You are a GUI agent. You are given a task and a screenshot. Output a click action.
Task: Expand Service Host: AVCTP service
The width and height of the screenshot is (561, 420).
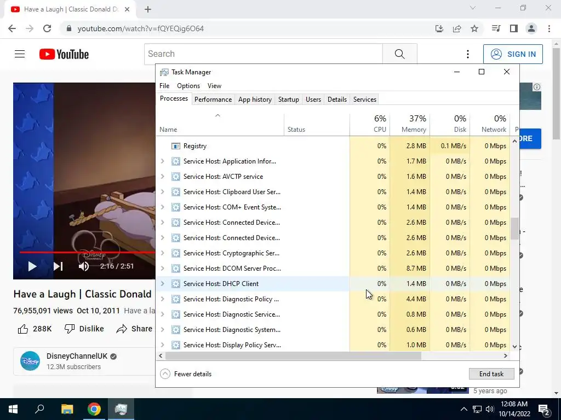pyautogui.click(x=162, y=177)
